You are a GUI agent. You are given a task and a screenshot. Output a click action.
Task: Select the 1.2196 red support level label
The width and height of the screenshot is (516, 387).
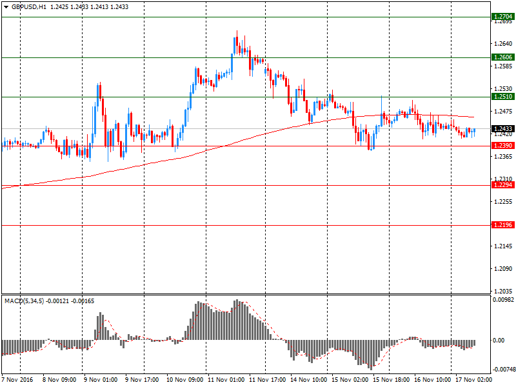(503, 224)
